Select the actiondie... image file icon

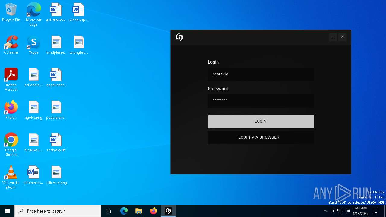pos(33,78)
